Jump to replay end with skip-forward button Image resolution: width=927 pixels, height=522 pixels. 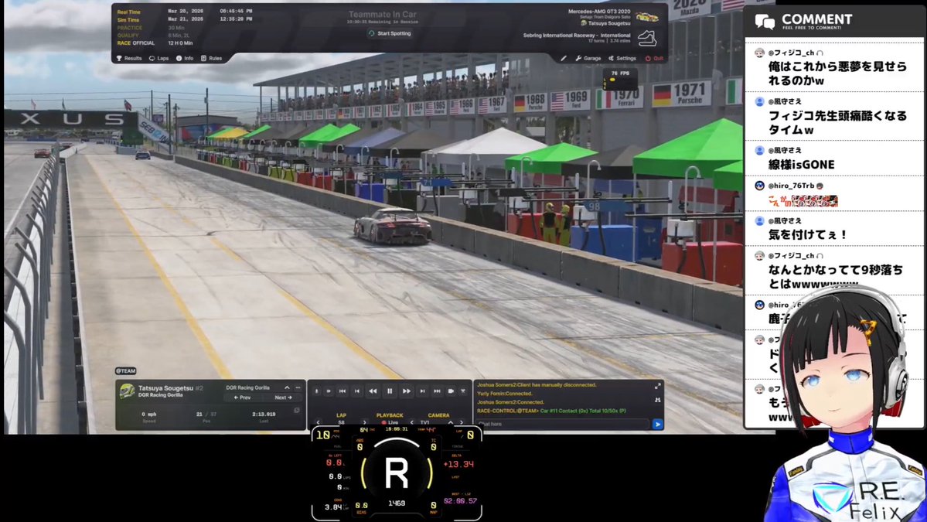(x=437, y=391)
